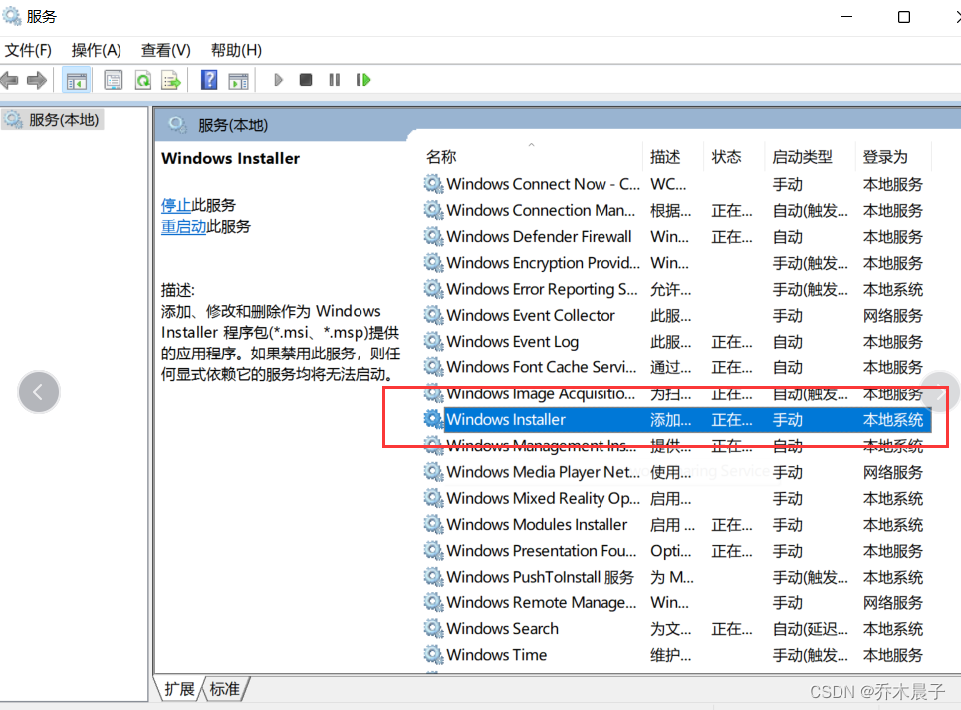This screenshot has height=710, width=961.
Task: Sort by the 描述 column header
Action: tap(665, 157)
